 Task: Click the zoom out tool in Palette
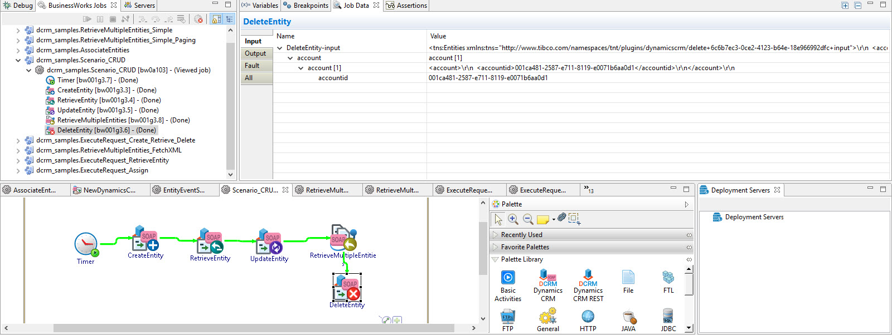pos(528,219)
